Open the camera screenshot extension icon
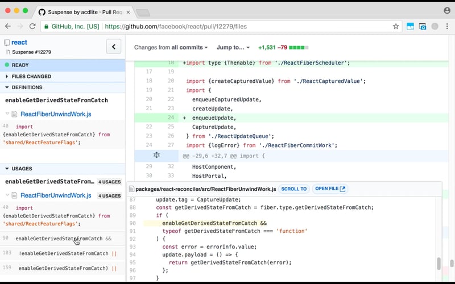 (423, 26)
